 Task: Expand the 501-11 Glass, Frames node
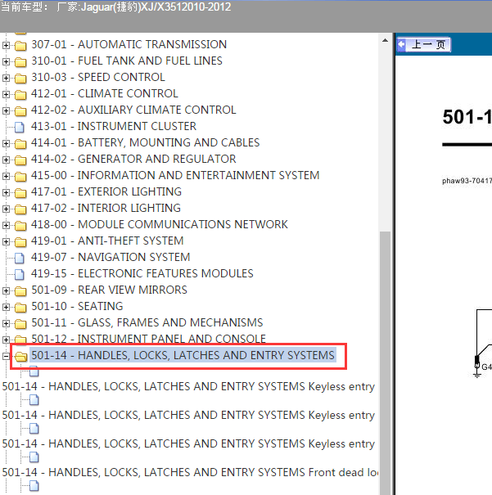[6, 323]
